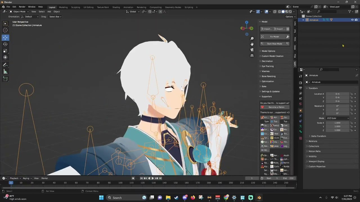360x202 pixels.
Task: Expand the Delta Transform section
Action: pos(318,136)
